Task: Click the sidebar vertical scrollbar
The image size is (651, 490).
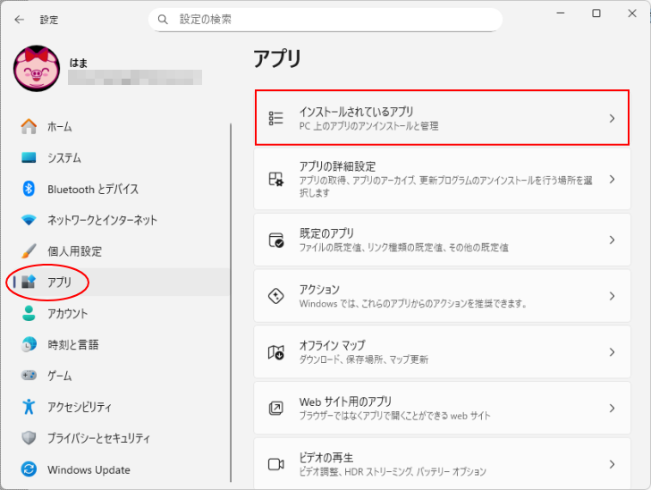Action: click(x=231, y=302)
